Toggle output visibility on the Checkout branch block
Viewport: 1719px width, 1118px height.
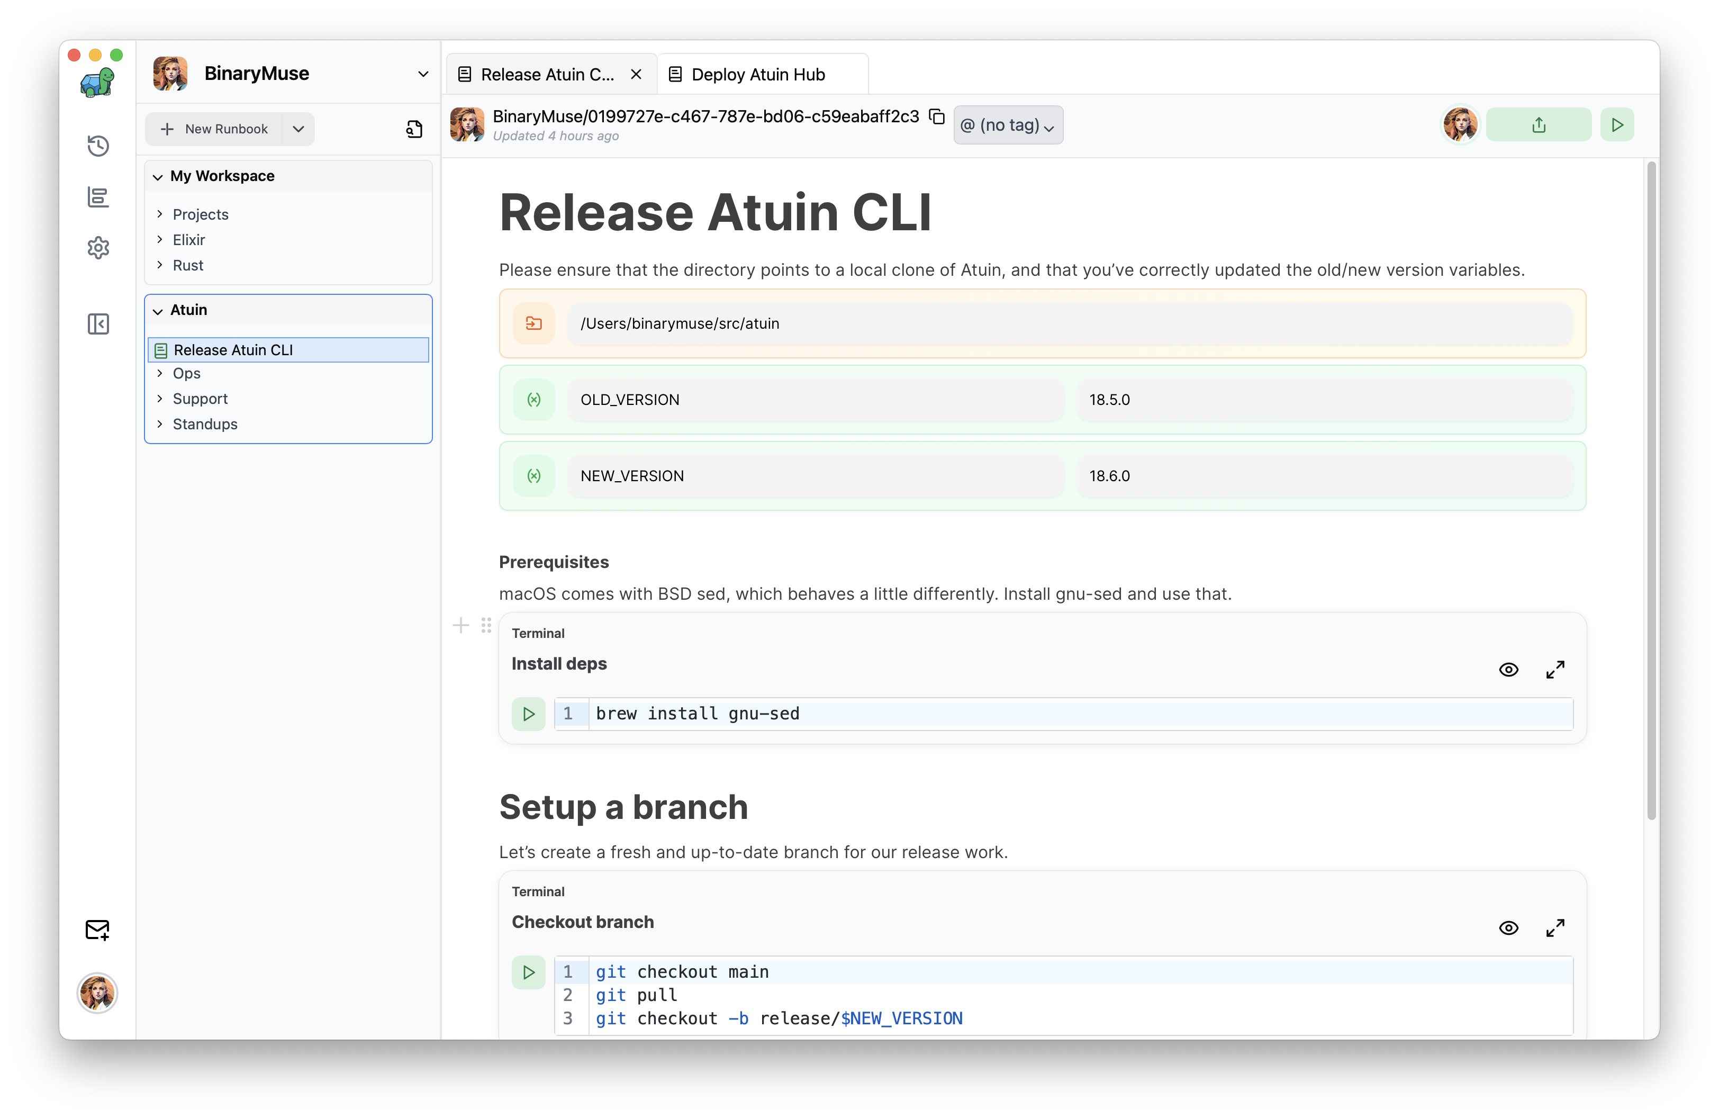pos(1509,927)
